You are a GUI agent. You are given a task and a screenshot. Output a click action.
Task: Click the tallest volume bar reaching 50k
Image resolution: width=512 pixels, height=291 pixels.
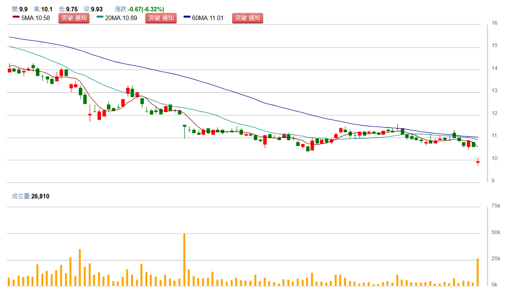click(x=184, y=260)
